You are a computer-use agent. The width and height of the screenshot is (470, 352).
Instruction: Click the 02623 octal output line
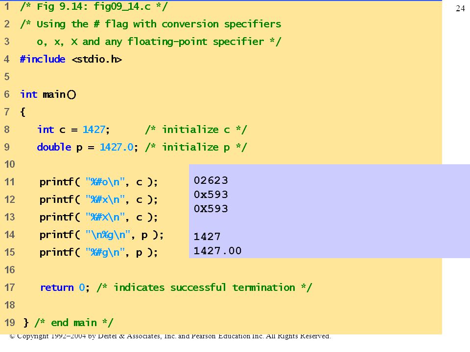tap(211, 180)
